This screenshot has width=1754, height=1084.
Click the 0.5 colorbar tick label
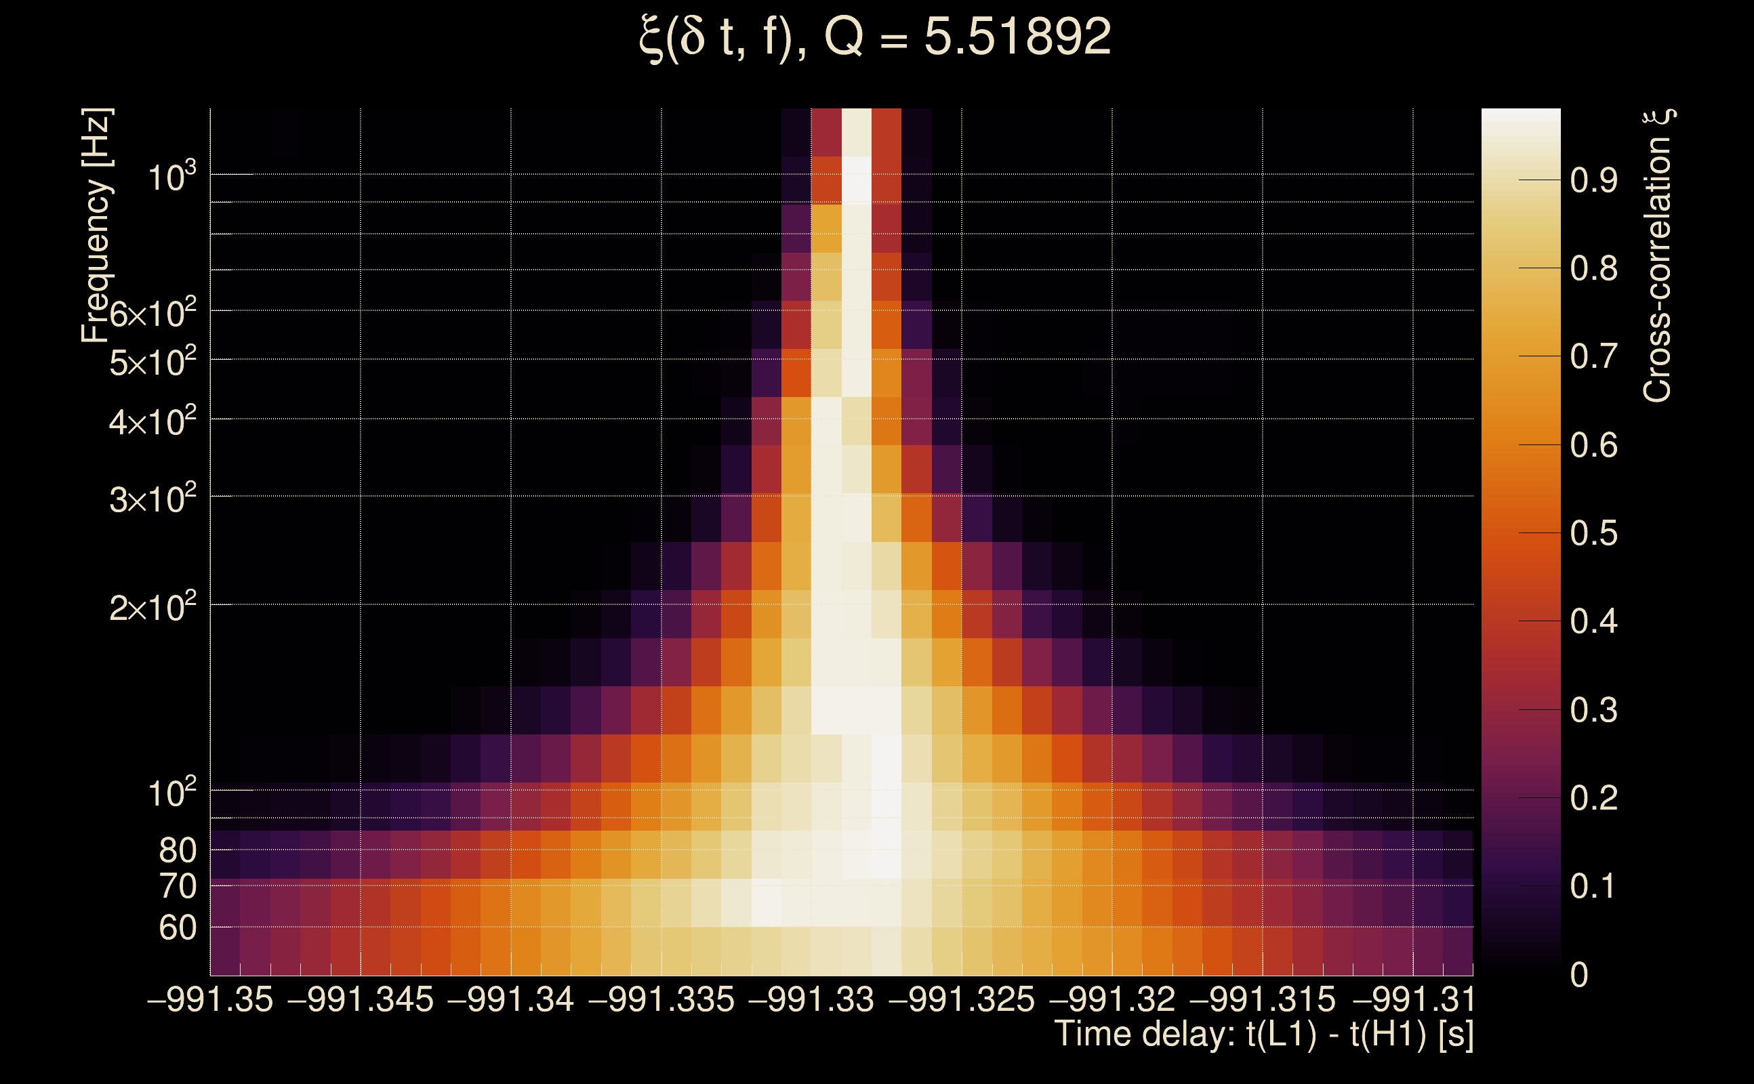coord(1593,533)
